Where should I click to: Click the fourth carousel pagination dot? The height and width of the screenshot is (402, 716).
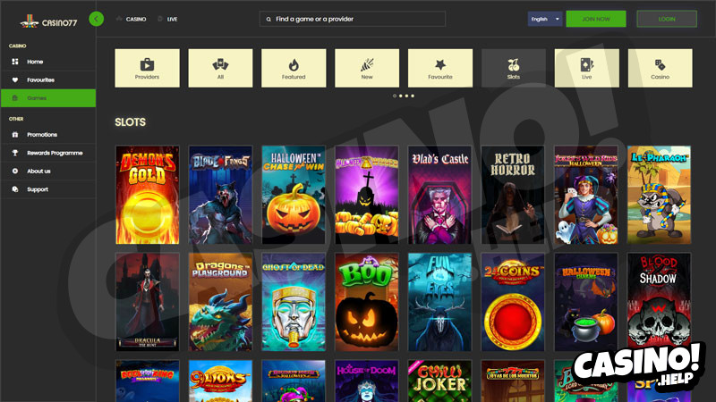pos(413,96)
